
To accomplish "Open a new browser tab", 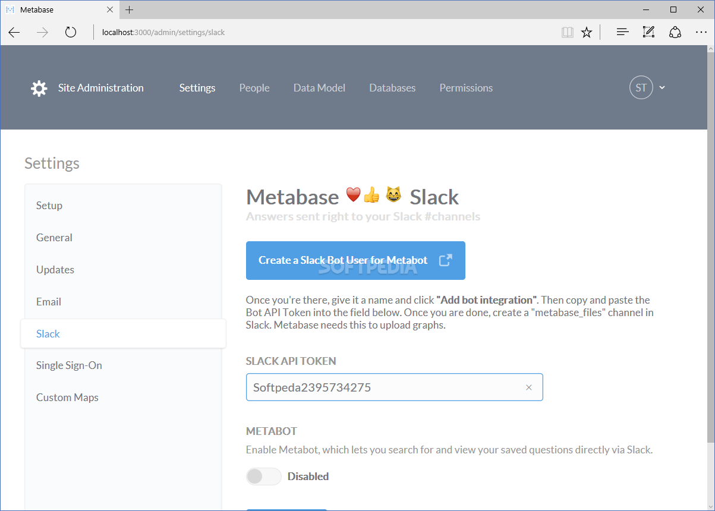I will (x=130, y=10).
